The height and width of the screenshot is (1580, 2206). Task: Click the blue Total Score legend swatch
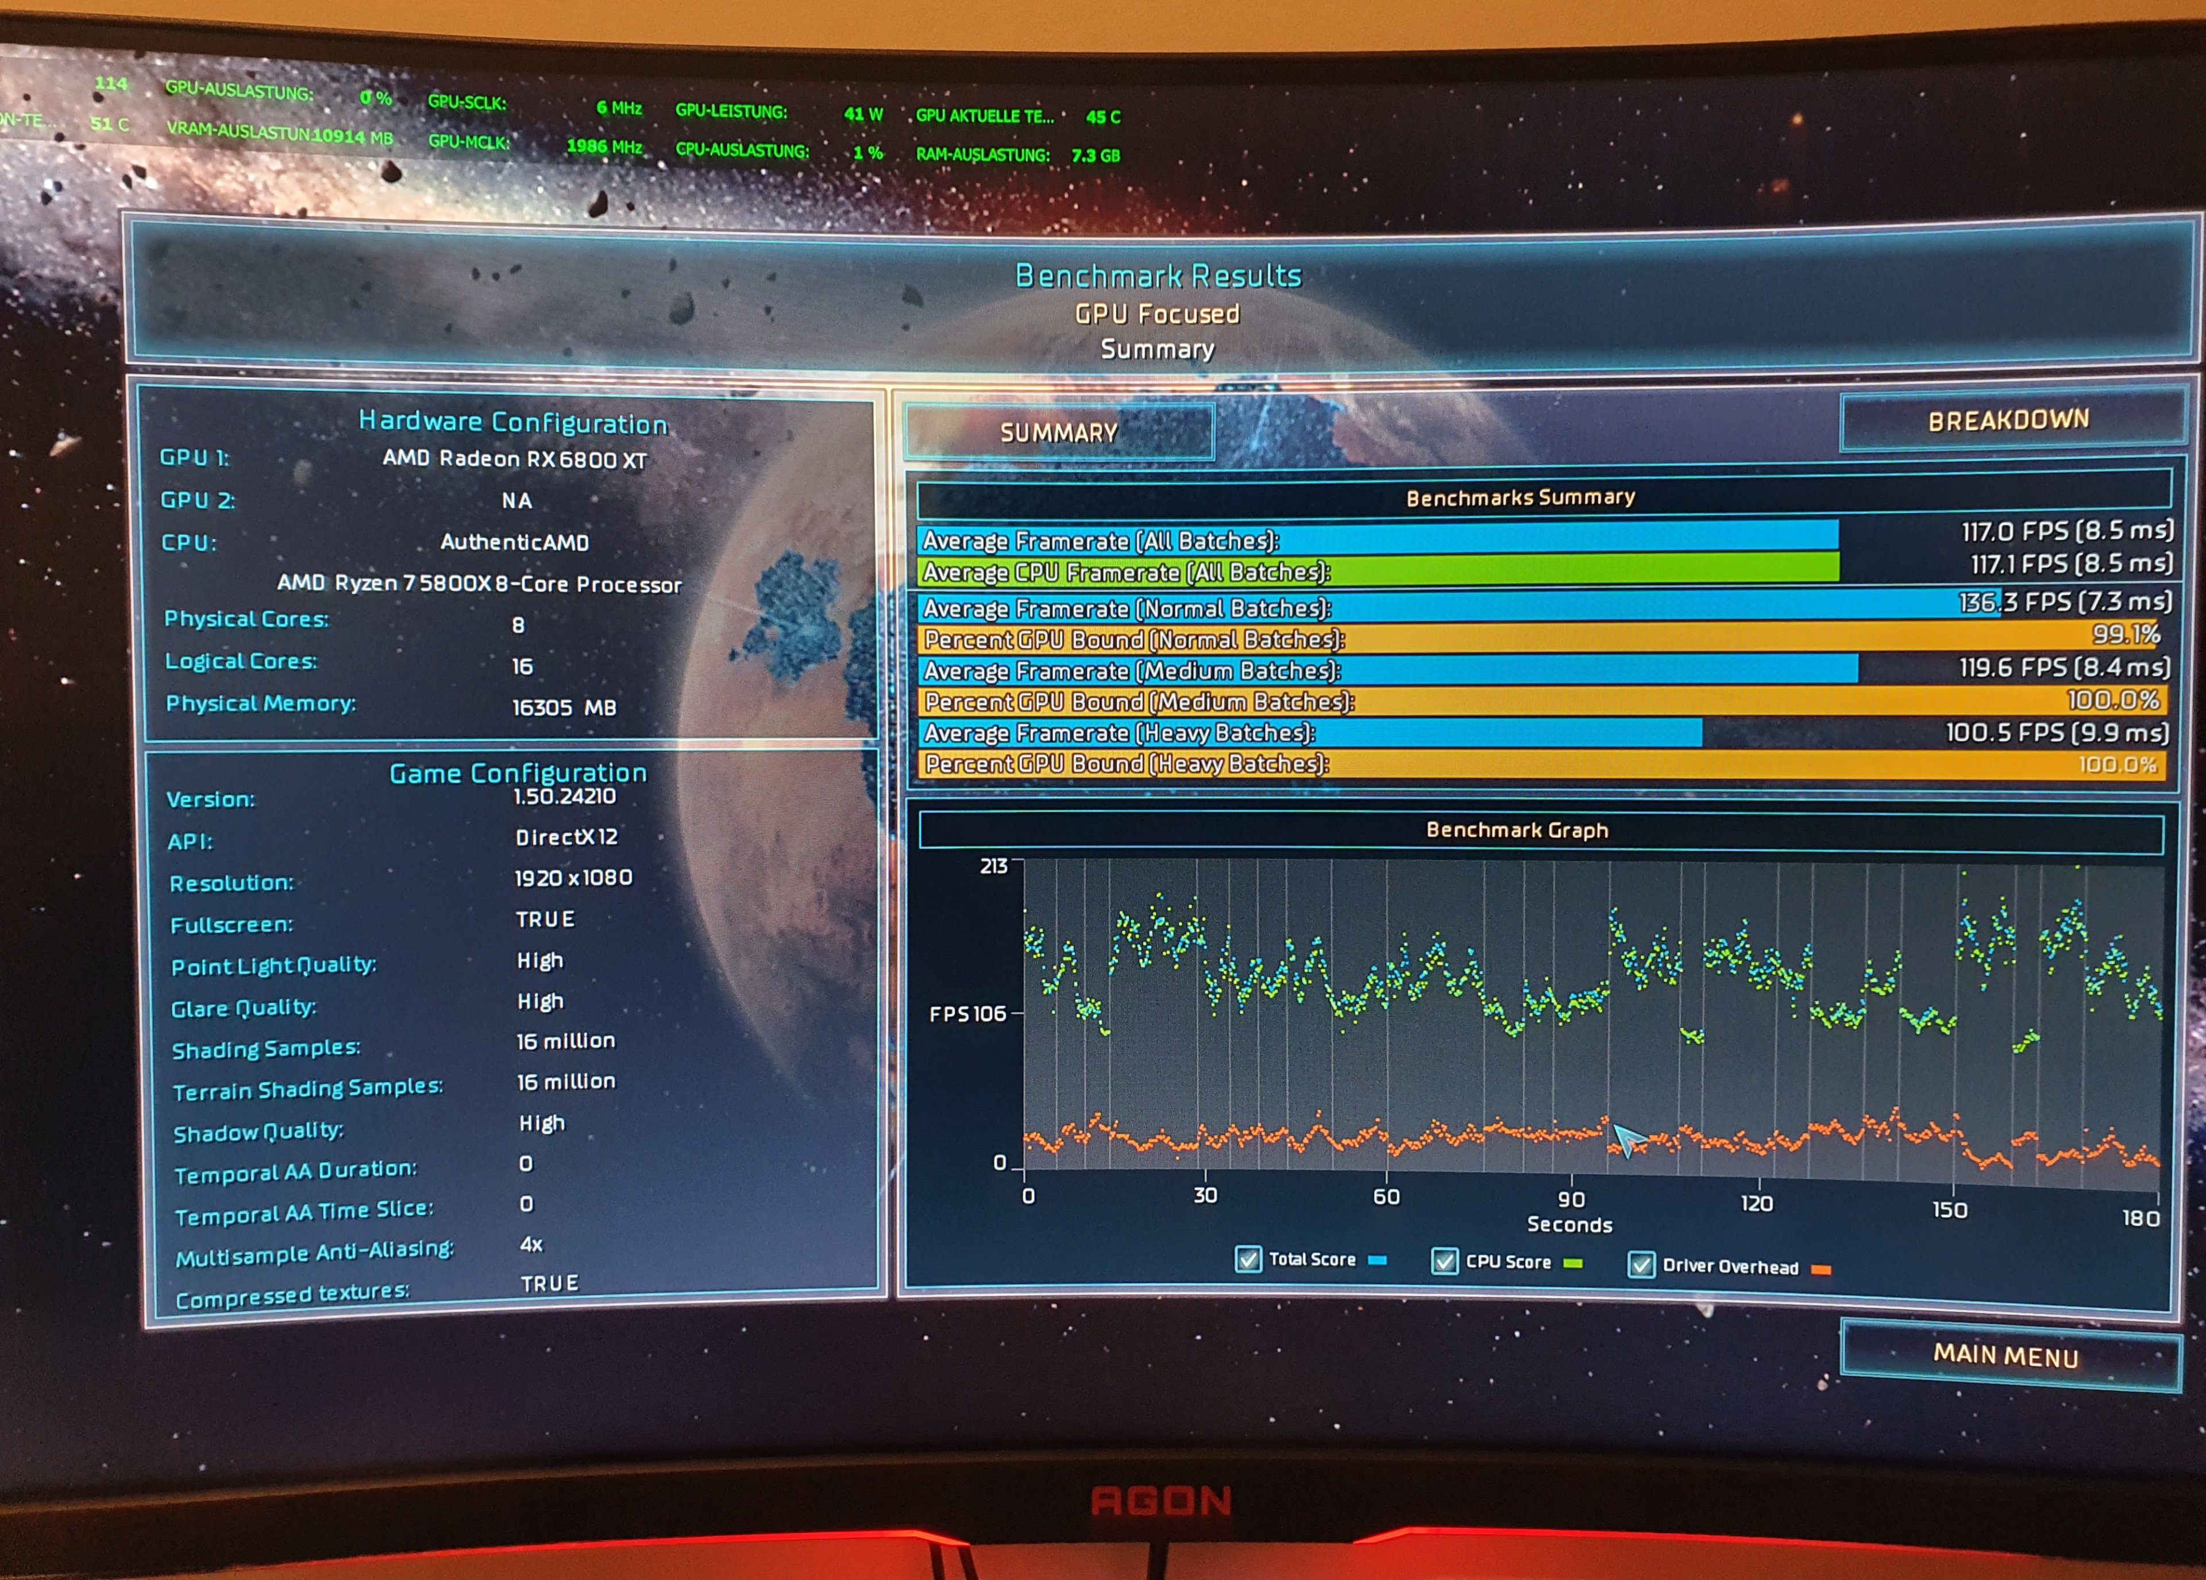pyautogui.click(x=1377, y=1260)
